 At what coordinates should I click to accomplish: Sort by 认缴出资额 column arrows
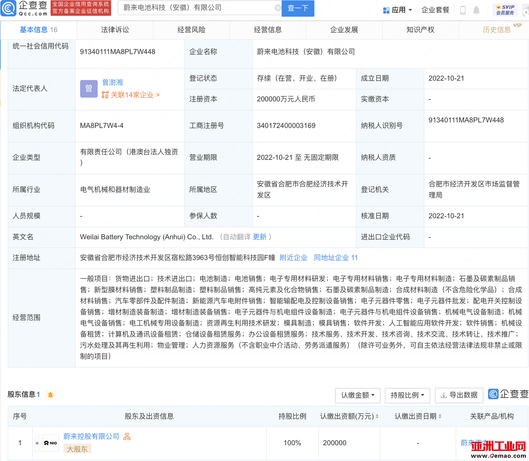[x=377, y=416]
